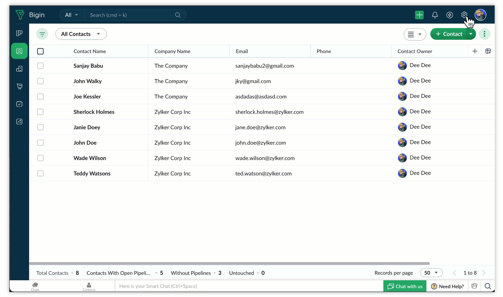Open the Wade Wilson contact
This screenshot has width=503, height=297.
pos(90,158)
